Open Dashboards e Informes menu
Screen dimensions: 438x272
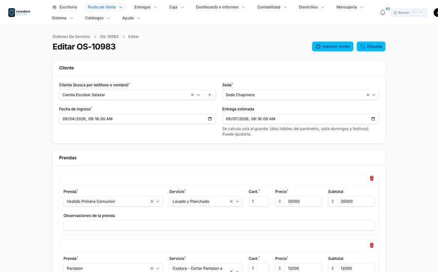[x=220, y=7]
